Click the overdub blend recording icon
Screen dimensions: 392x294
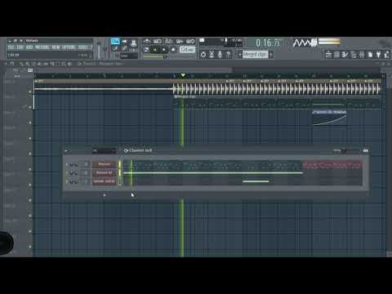tap(180, 42)
